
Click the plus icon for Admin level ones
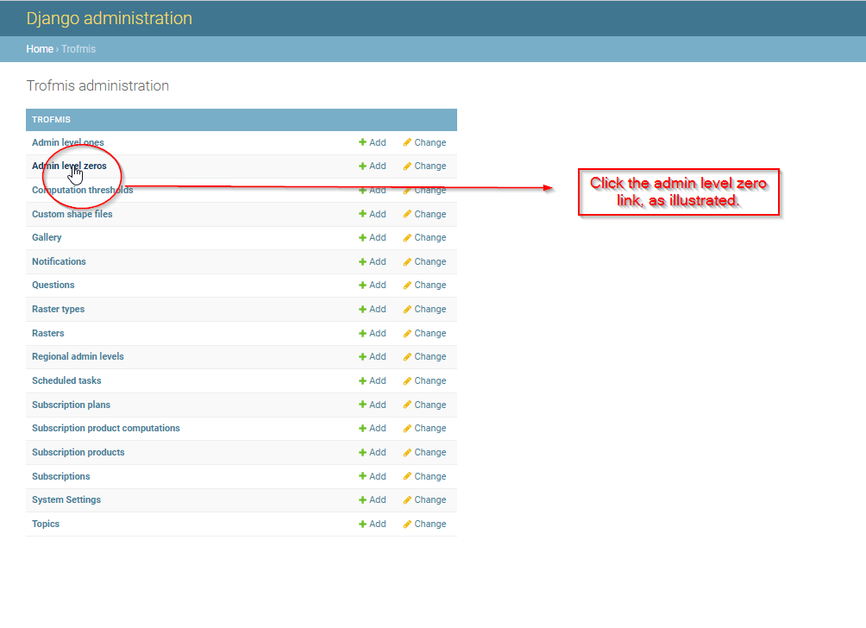point(362,142)
